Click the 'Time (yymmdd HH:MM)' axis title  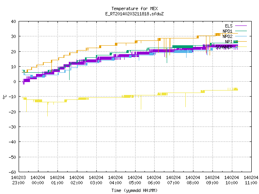pos(134,191)
